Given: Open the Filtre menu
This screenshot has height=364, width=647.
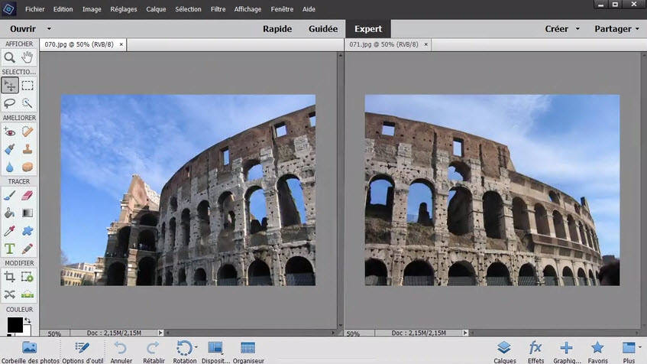Looking at the screenshot, I should pyautogui.click(x=218, y=9).
